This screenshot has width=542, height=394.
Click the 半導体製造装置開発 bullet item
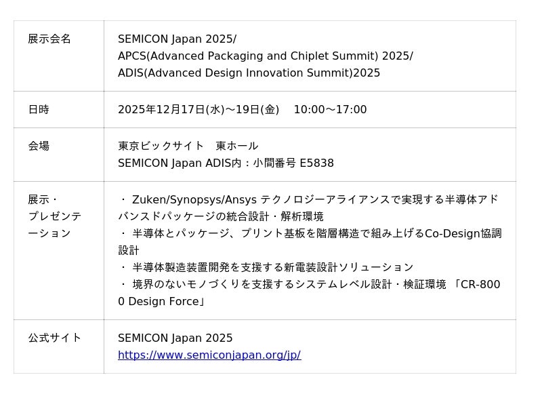tap(272, 267)
